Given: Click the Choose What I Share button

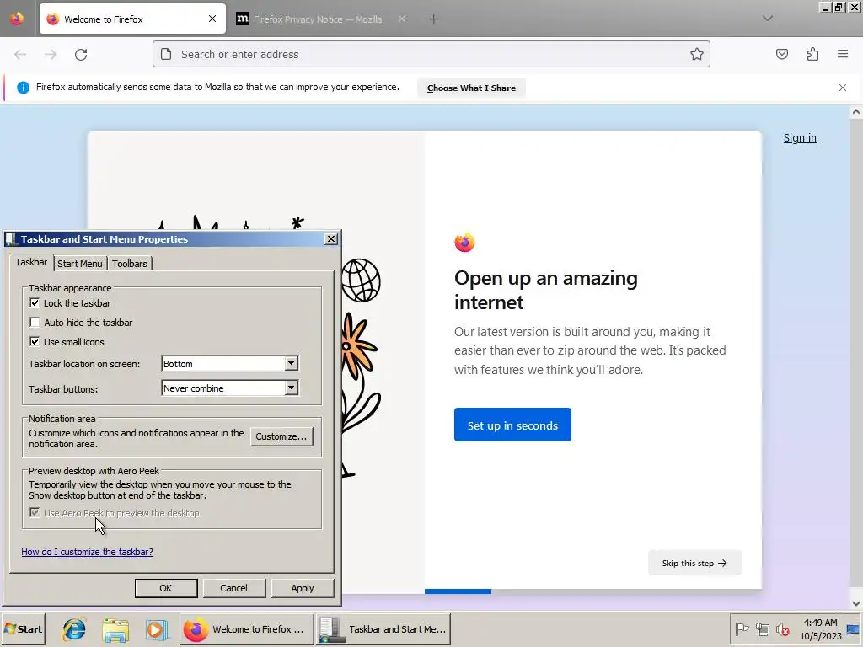Looking at the screenshot, I should (x=471, y=88).
